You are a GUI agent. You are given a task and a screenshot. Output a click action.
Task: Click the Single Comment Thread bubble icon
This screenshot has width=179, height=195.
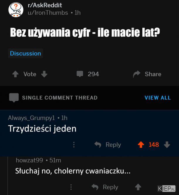coord(14,97)
